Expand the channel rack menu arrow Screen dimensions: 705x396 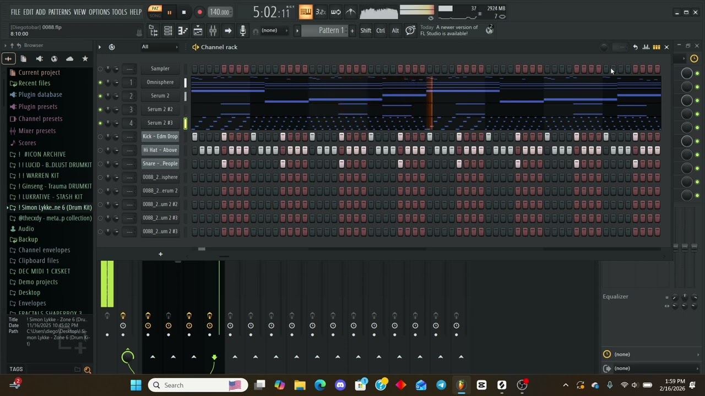pos(100,47)
